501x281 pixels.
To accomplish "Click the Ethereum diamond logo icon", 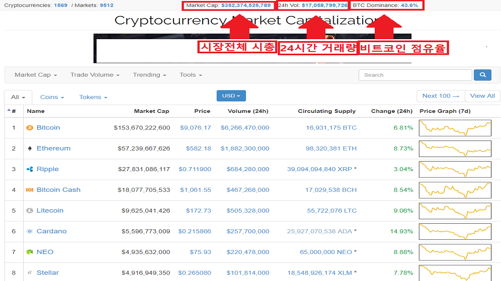I will click(29, 149).
